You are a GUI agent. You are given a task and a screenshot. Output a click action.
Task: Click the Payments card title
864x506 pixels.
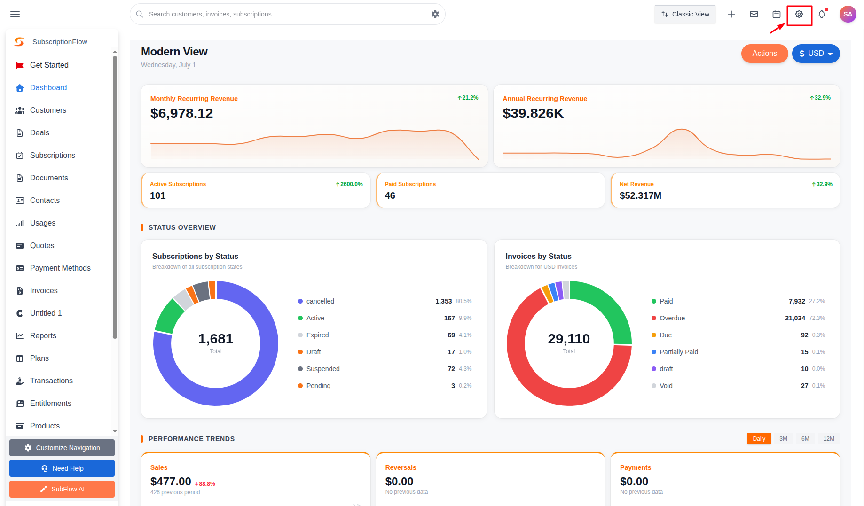click(x=636, y=467)
